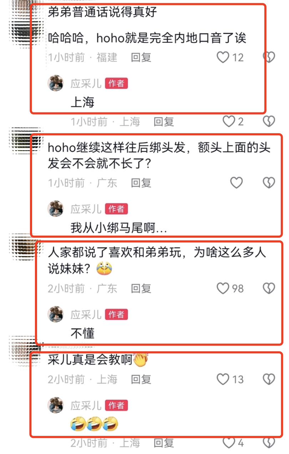Like author's 上海 reply with 2 likes
The image size is (289, 454).
coord(229,122)
